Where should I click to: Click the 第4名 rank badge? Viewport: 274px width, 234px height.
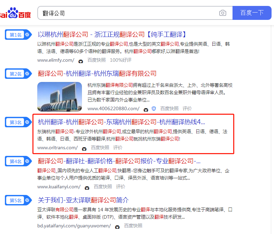[x=18, y=161]
